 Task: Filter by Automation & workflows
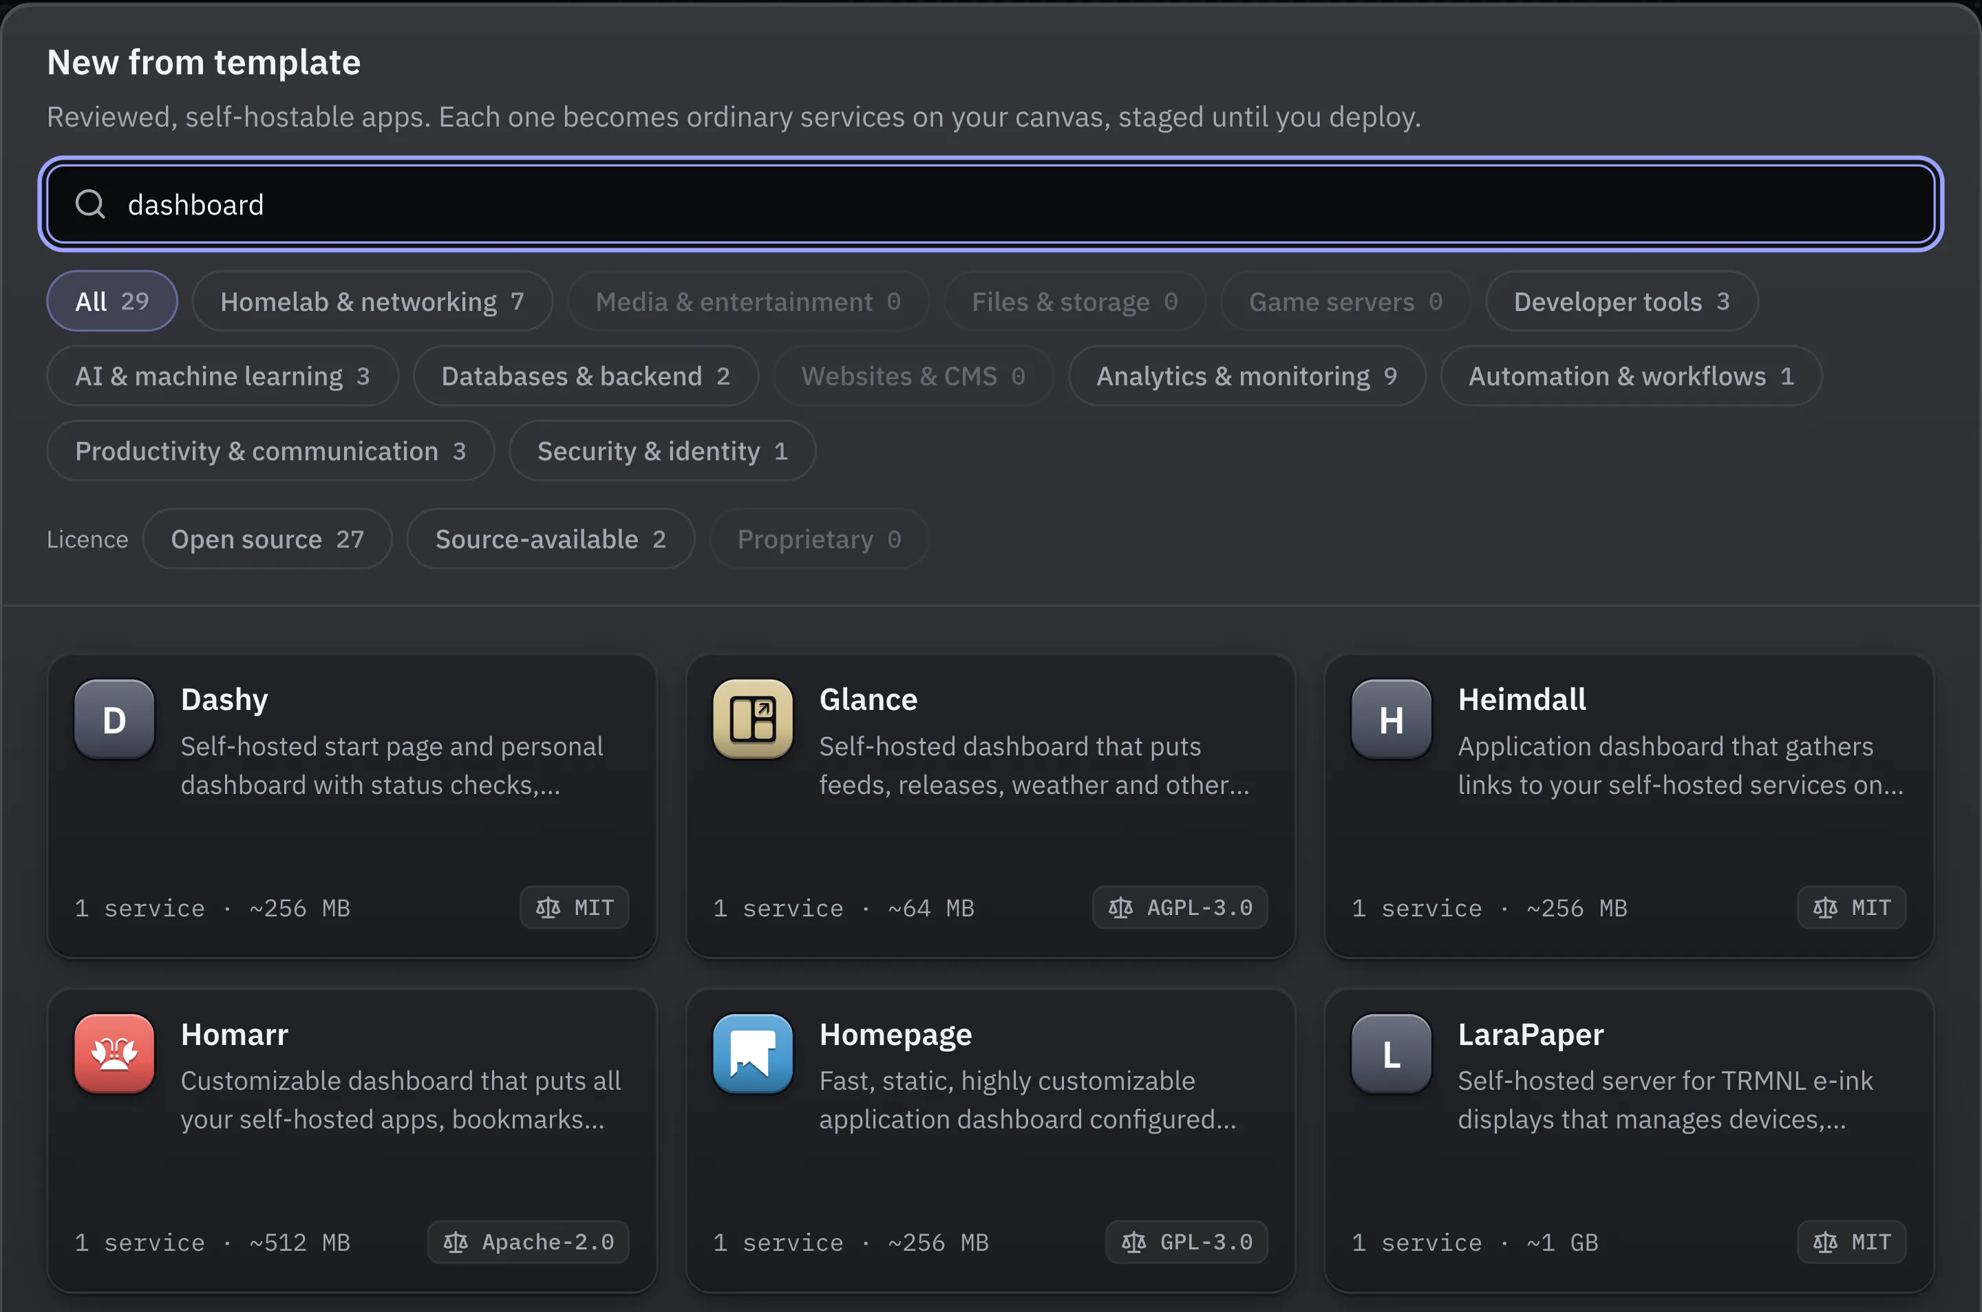tap(1631, 376)
